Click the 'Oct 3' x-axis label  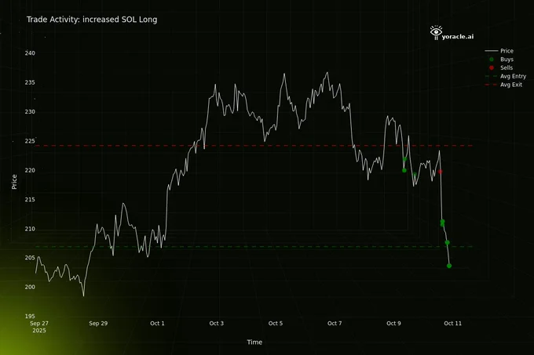(x=217, y=324)
